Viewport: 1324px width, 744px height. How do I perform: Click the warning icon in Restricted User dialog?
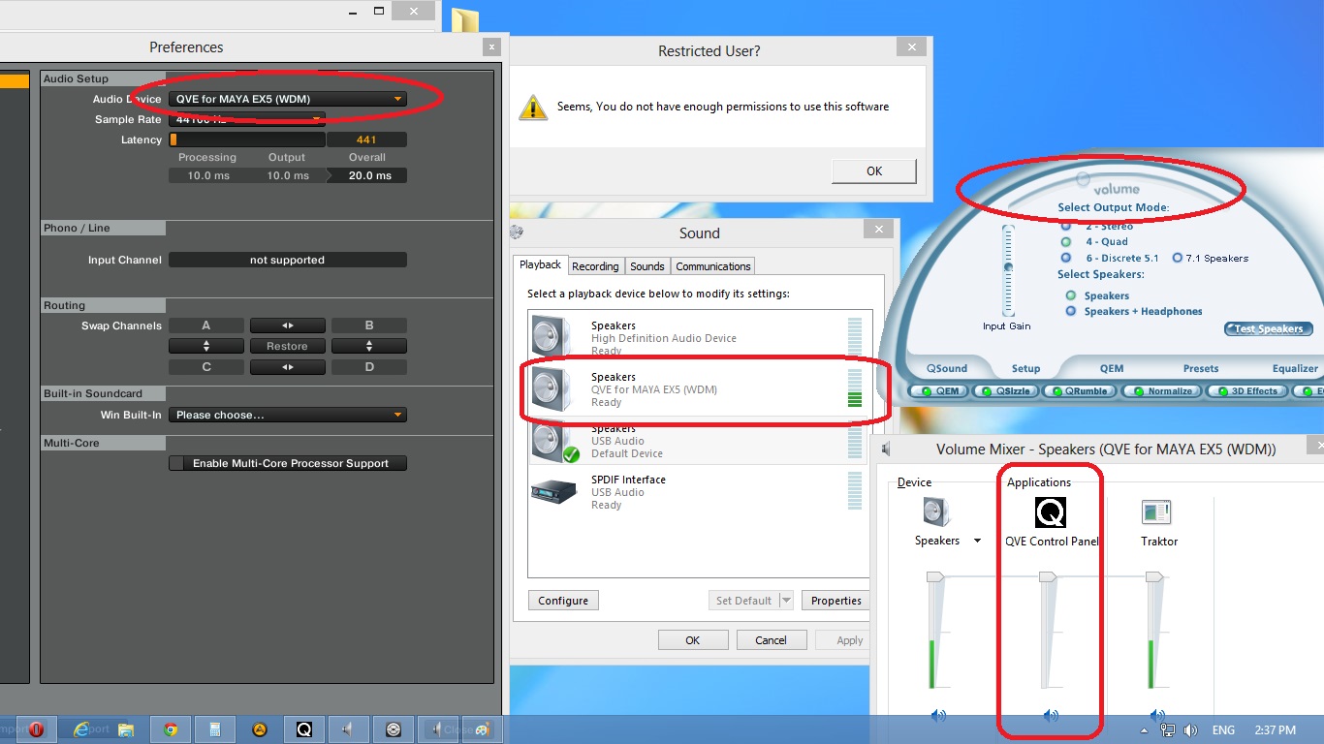coord(533,107)
